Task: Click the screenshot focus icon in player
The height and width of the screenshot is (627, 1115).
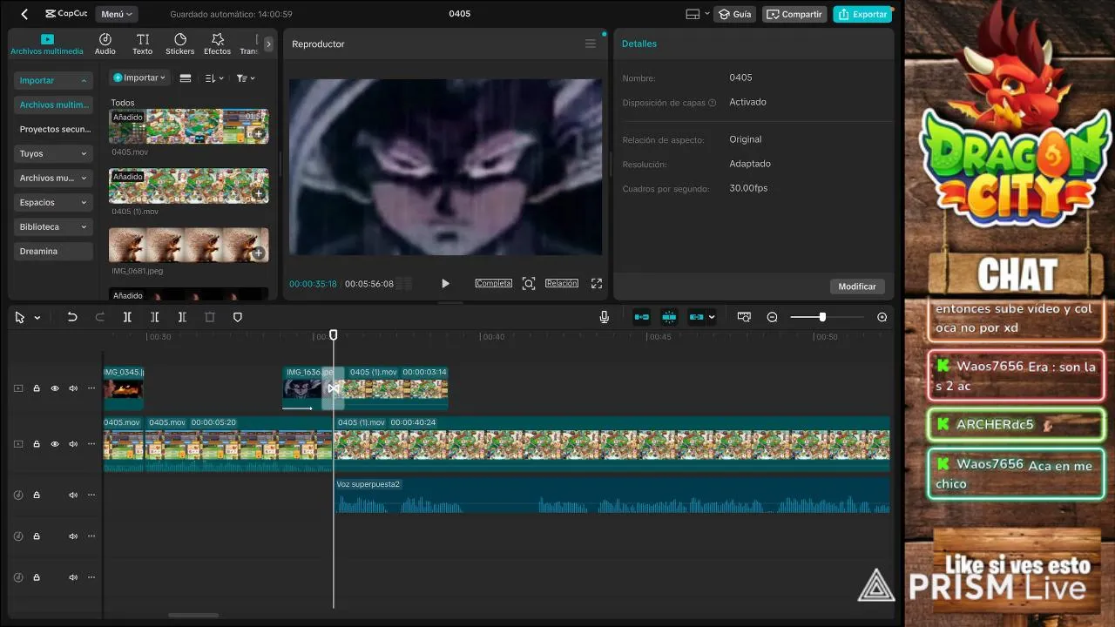Action: click(529, 283)
